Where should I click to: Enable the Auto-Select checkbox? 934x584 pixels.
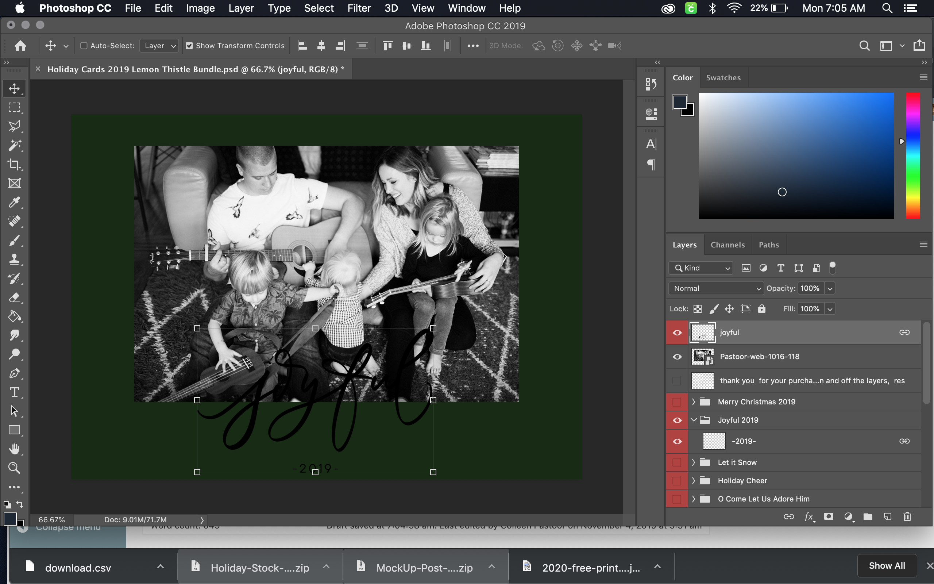[84, 46]
